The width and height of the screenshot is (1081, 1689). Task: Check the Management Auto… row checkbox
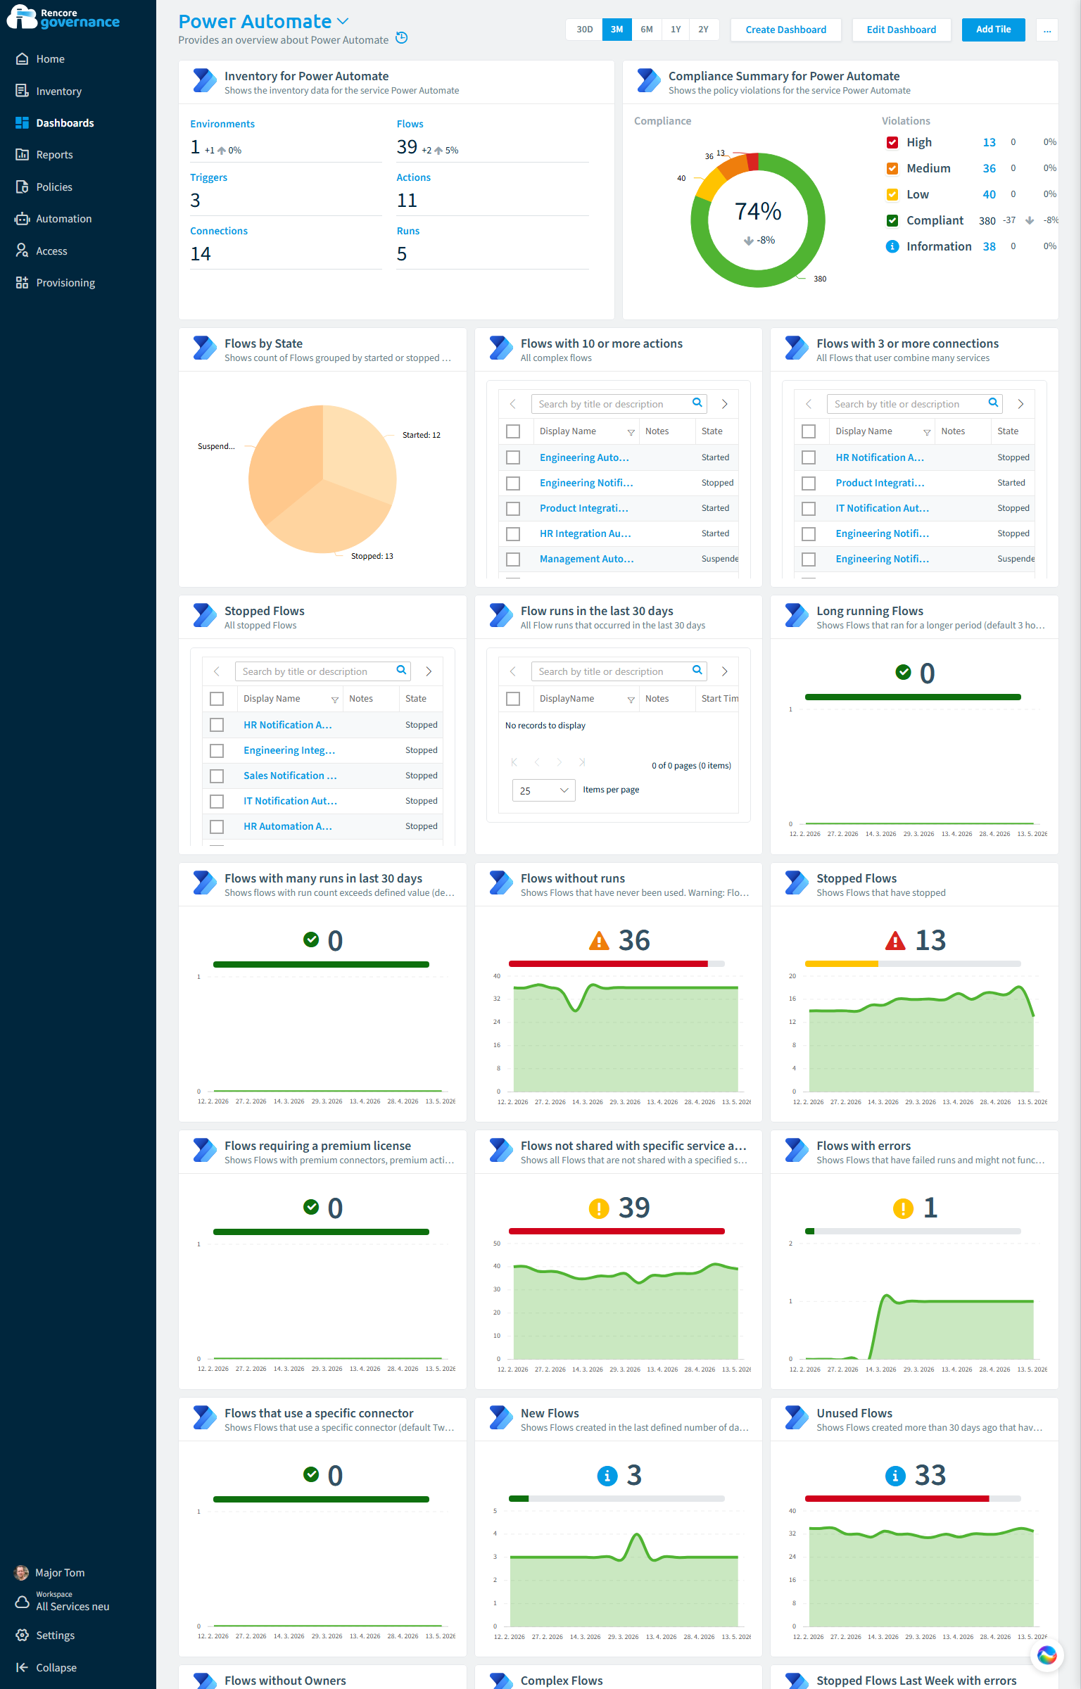coord(513,559)
